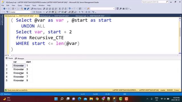Select Results to File icon
The width and height of the screenshot is (182, 102).
pos(75,12)
